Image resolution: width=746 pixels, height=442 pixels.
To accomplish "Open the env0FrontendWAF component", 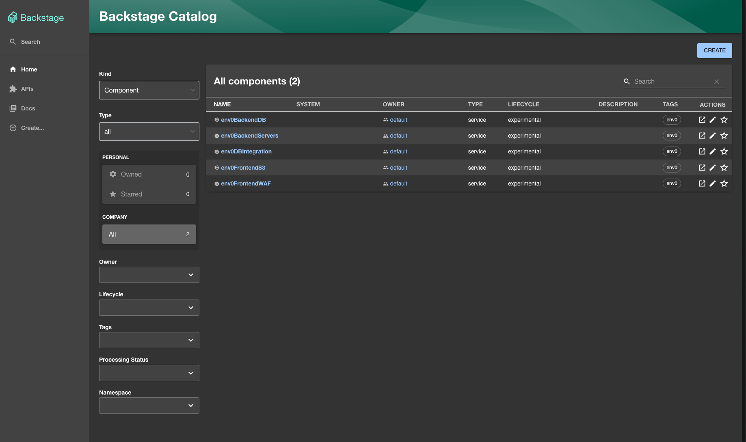I will tap(246, 183).
